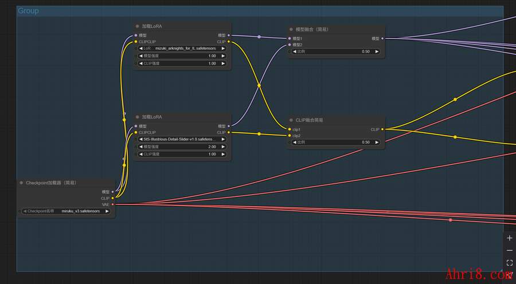Increase 比例 on the 模型融合 node
The image size is (516, 284).
[377, 52]
